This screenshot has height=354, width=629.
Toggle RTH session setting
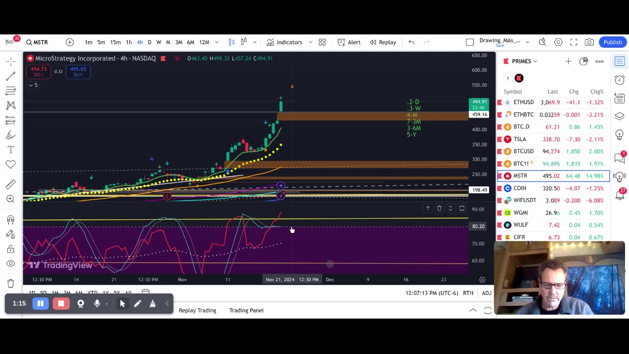(468, 293)
